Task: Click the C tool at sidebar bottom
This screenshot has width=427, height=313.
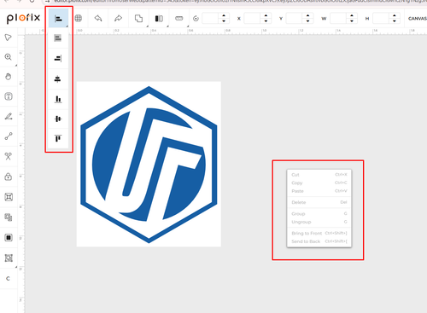Action: [8, 279]
